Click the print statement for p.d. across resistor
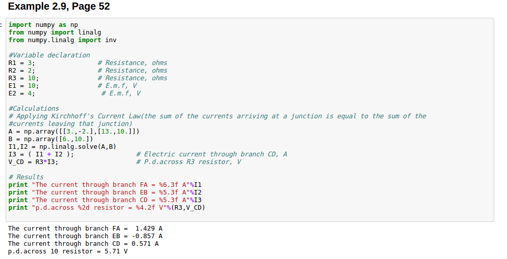507x259 pixels. tap(107, 208)
